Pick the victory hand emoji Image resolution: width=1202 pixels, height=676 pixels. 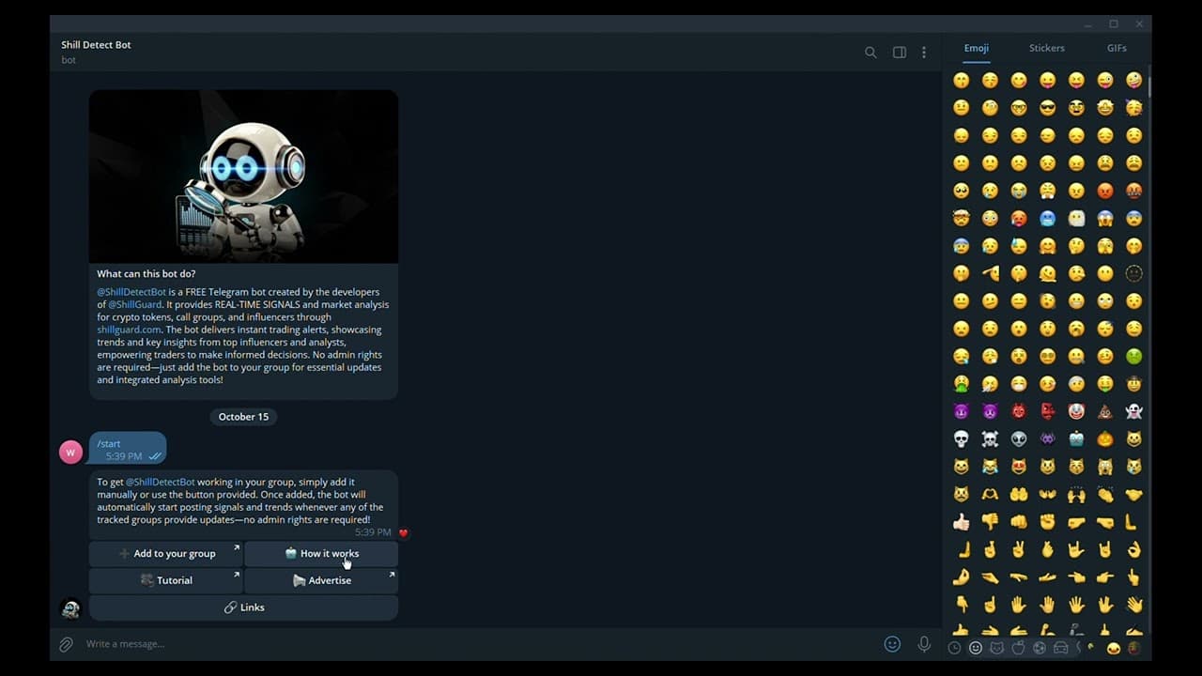pyautogui.click(x=1019, y=549)
